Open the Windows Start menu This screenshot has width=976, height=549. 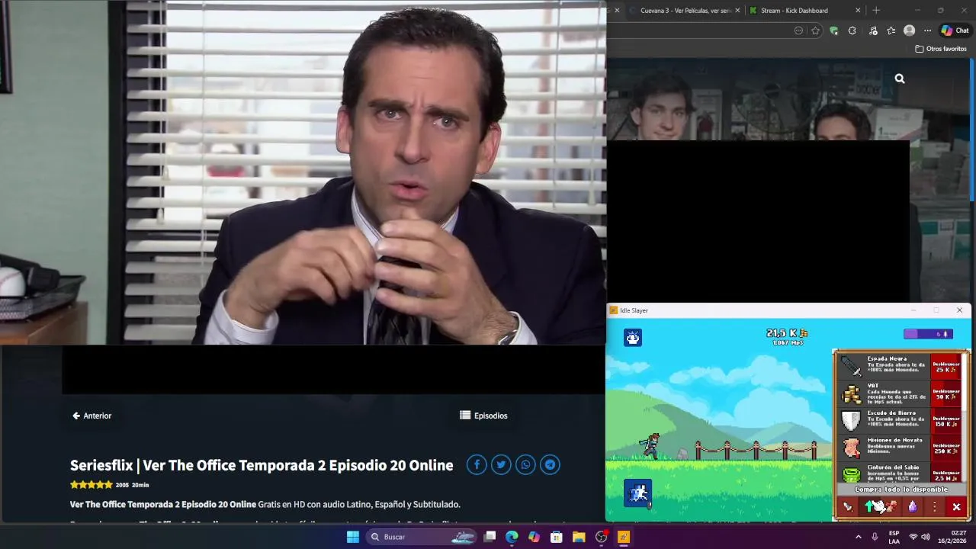point(353,537)
